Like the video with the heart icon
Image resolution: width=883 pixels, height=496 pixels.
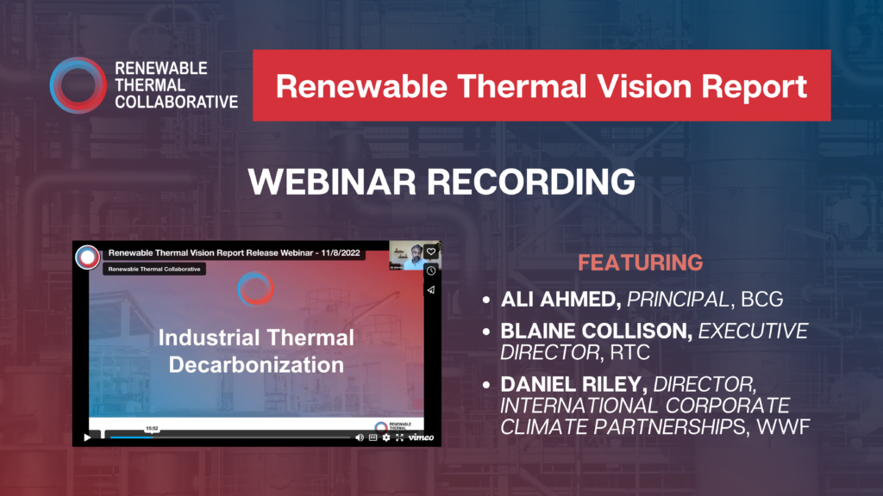tap(431, 251)
